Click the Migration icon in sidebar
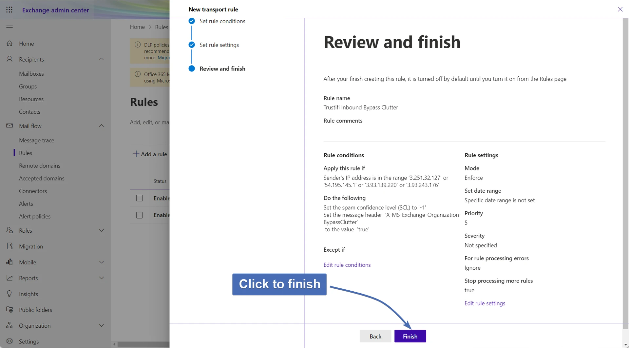This screenshot has height=348, width=629. coord(10,246)
